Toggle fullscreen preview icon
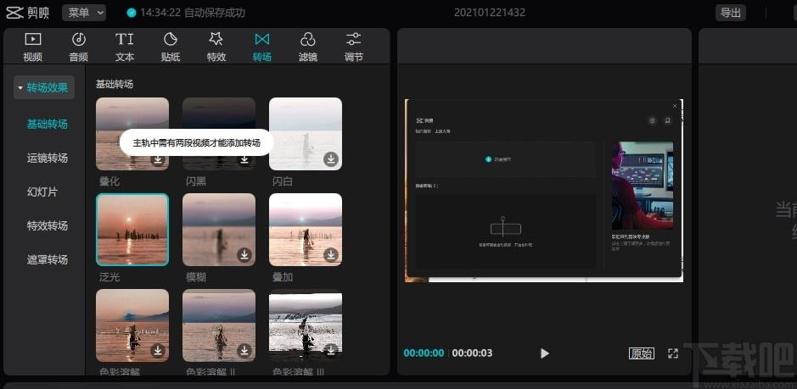This screenshot has height=389, width=797. point(673,353)
